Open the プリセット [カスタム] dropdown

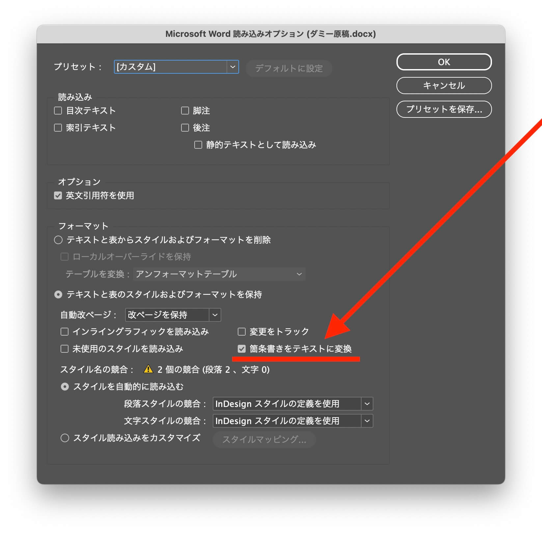(176, 67)
